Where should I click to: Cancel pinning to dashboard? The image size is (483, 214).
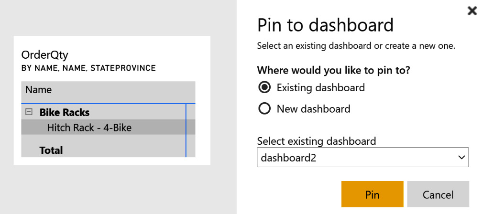(438, 194)
